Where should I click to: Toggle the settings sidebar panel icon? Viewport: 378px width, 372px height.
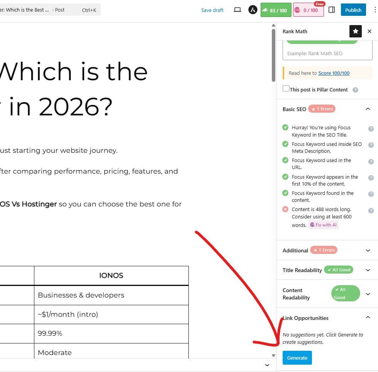331,10
